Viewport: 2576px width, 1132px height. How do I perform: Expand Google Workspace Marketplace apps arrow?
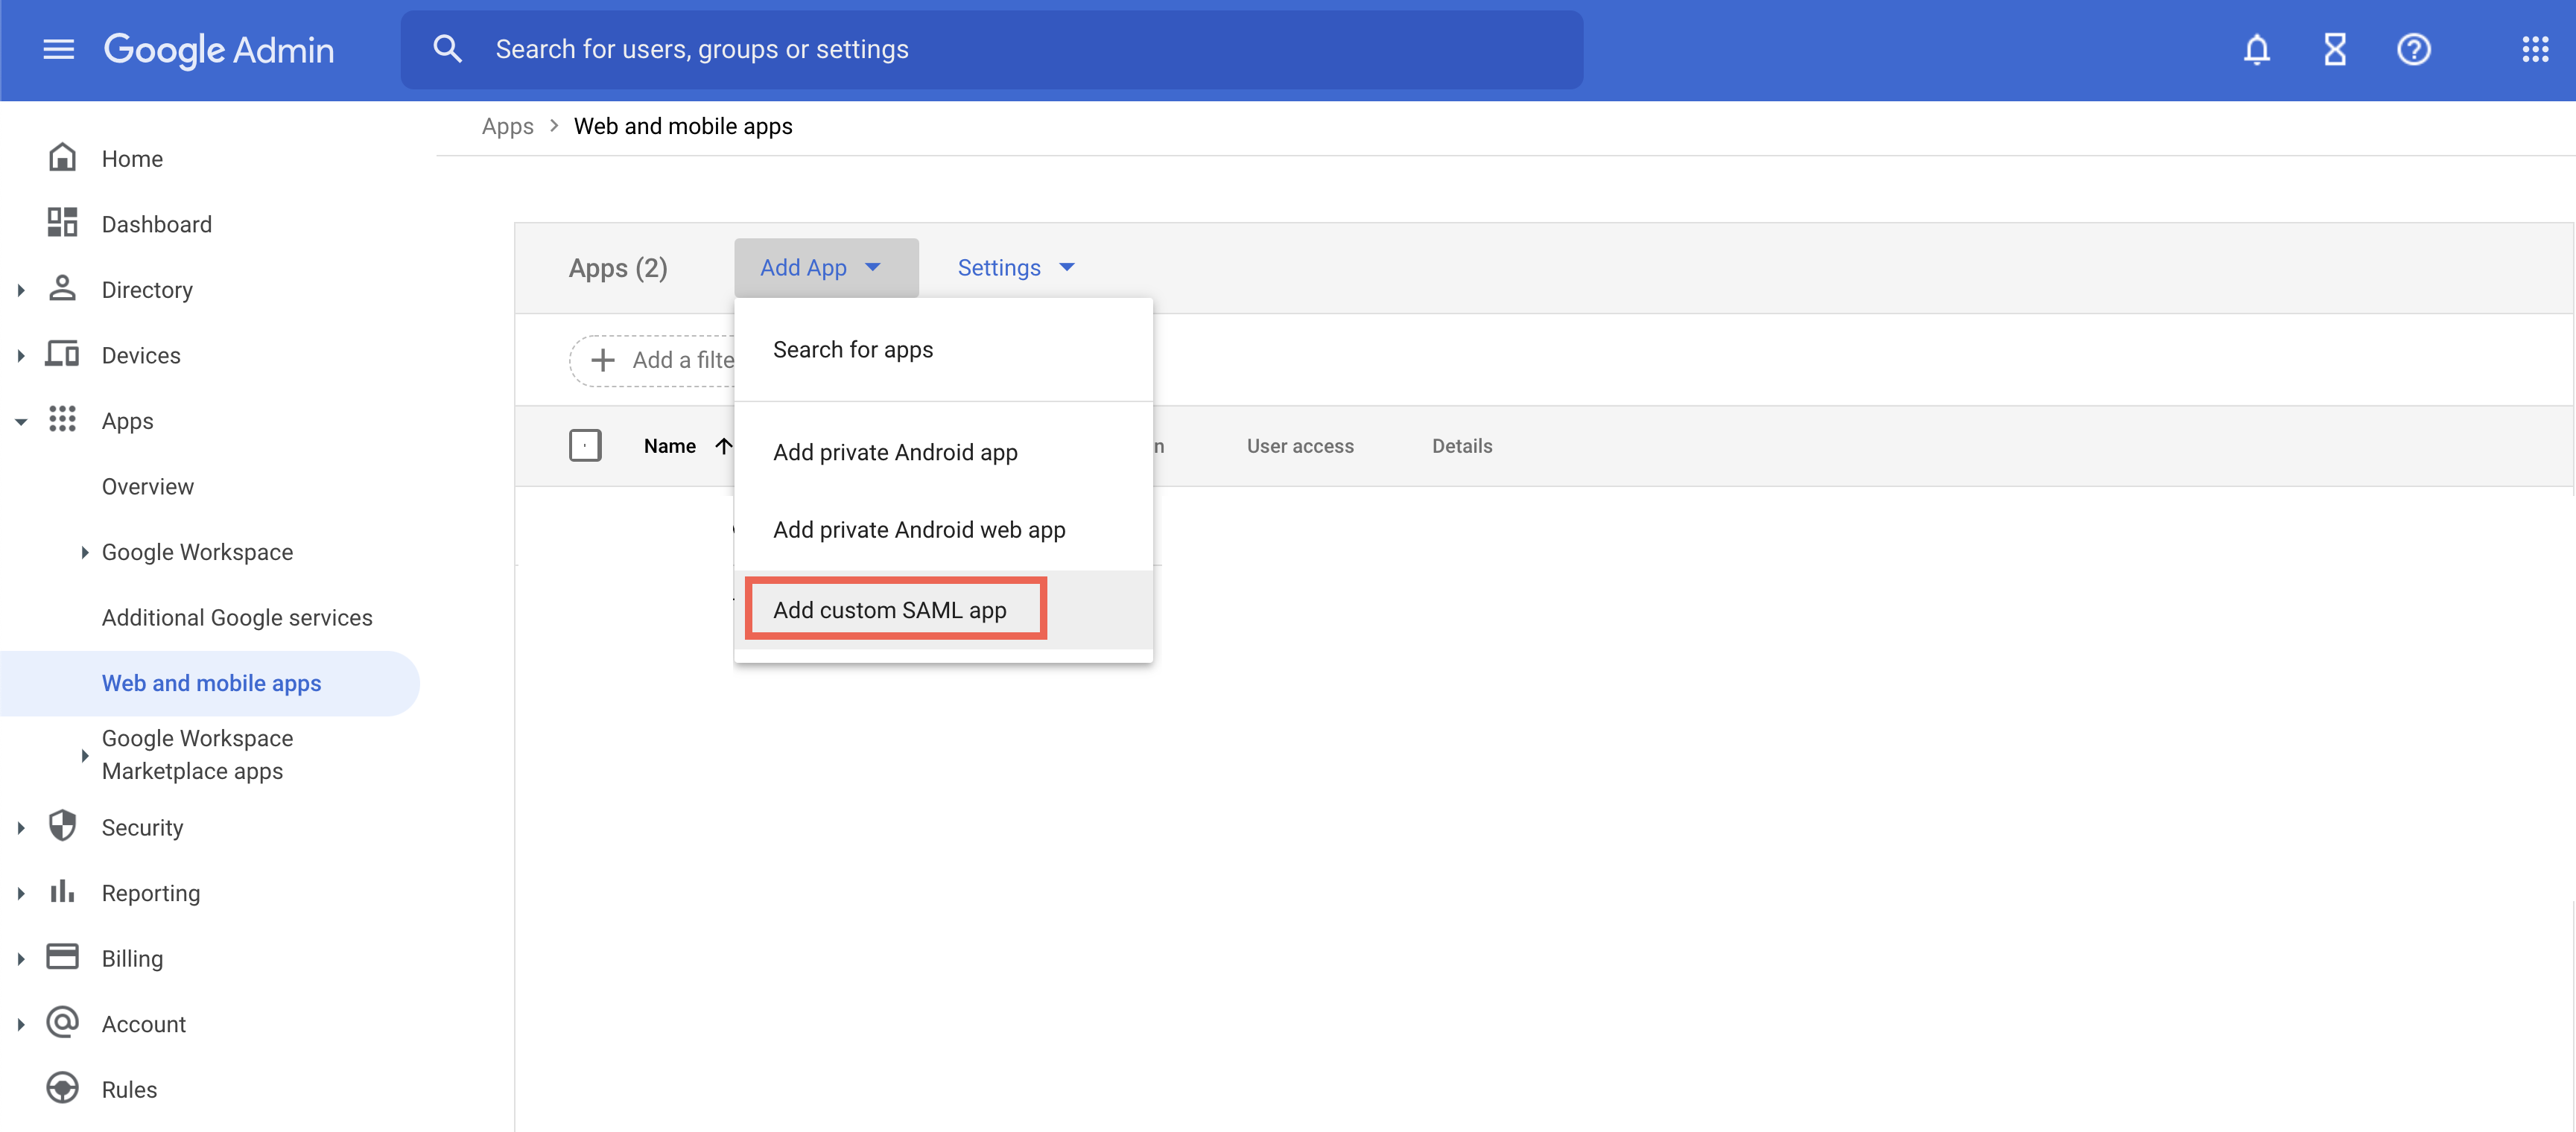point(84,755)
